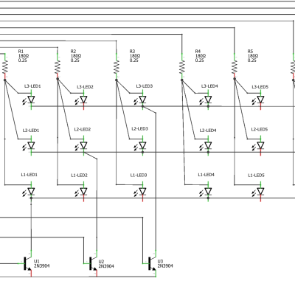The image size is (295, 295).
Task: Click the U3 2N3904 label text
Action: [x=165, y=263]
